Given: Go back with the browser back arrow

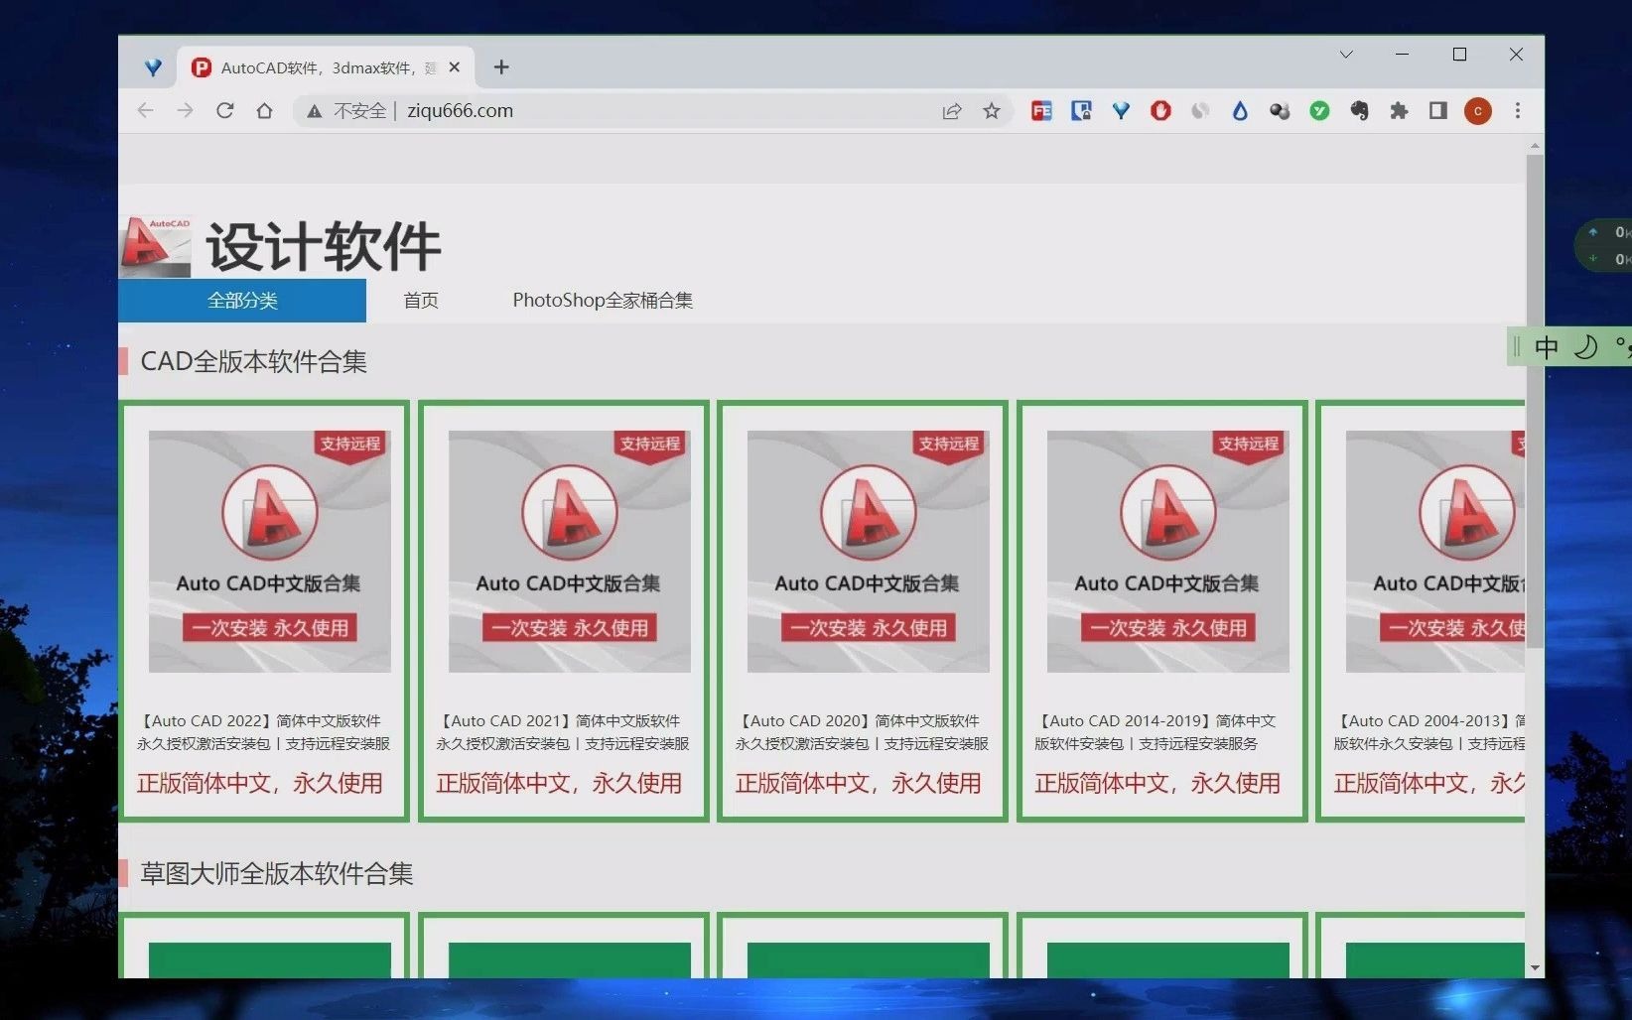Looking at the screenshot, I should click(146, 110).
